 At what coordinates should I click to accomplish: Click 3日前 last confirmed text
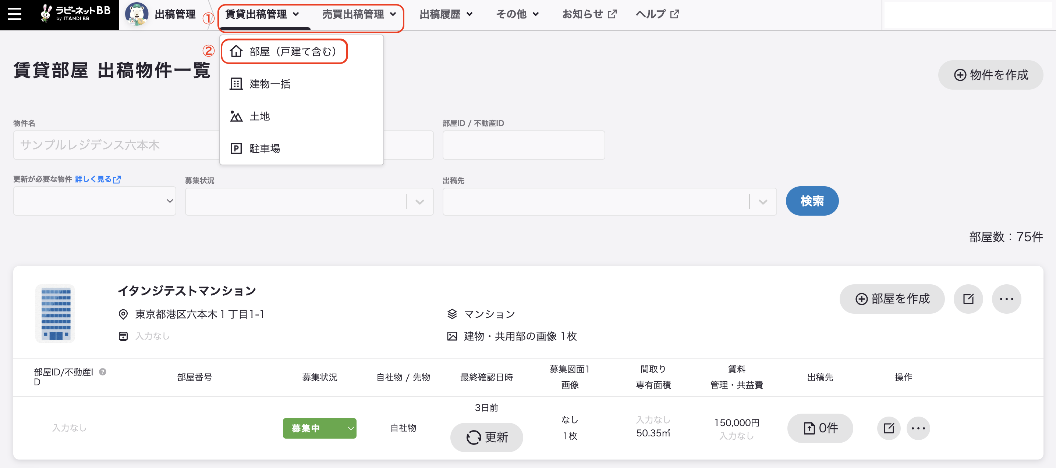pos(486,408)
